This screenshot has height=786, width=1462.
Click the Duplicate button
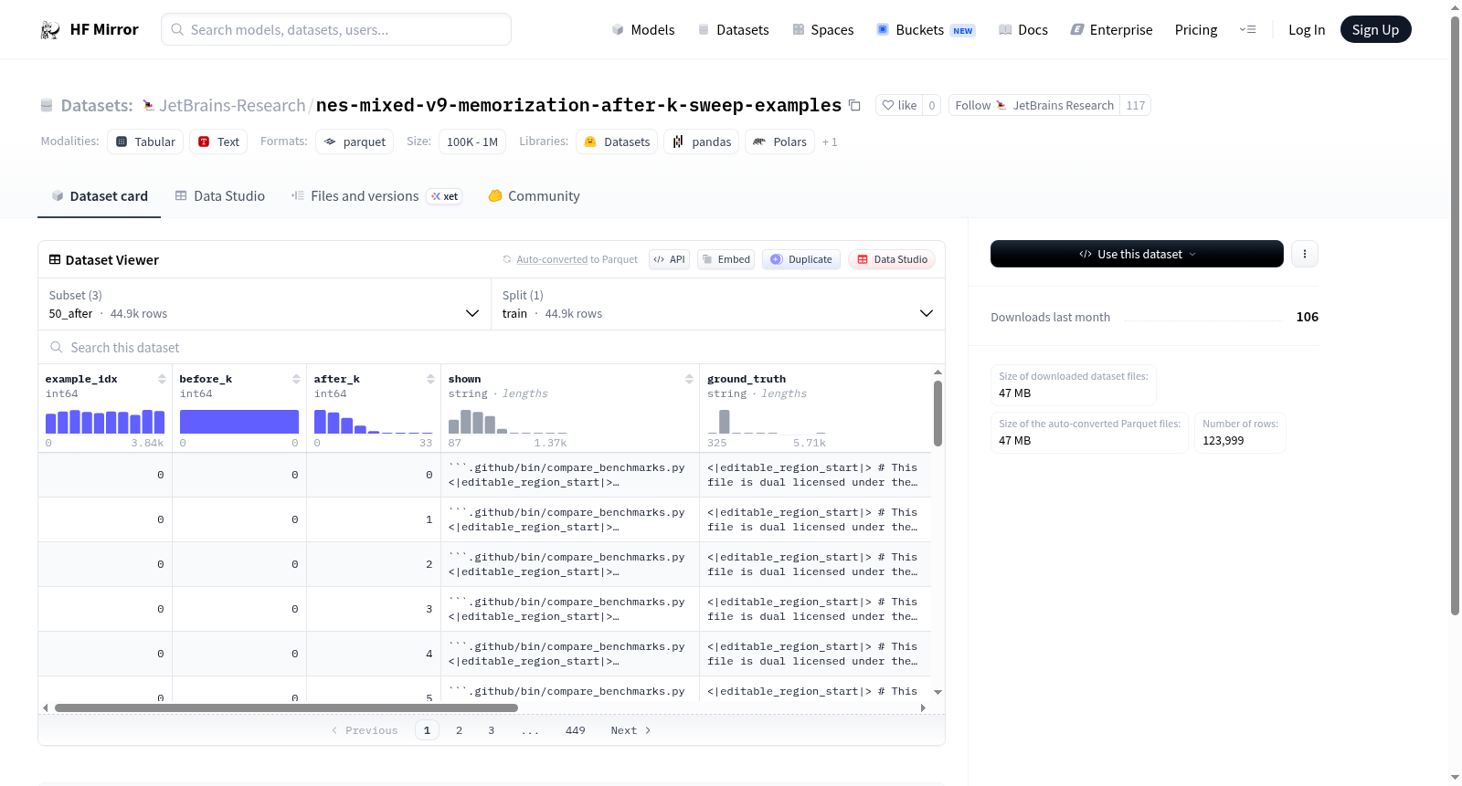point(801,259)
